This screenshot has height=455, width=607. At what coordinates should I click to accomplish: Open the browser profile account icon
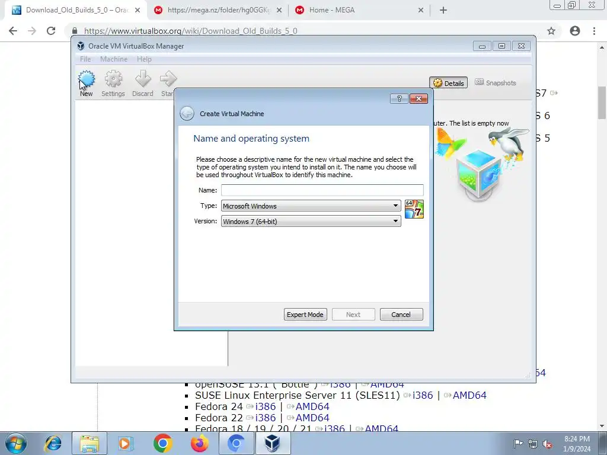tap(575, 31)
